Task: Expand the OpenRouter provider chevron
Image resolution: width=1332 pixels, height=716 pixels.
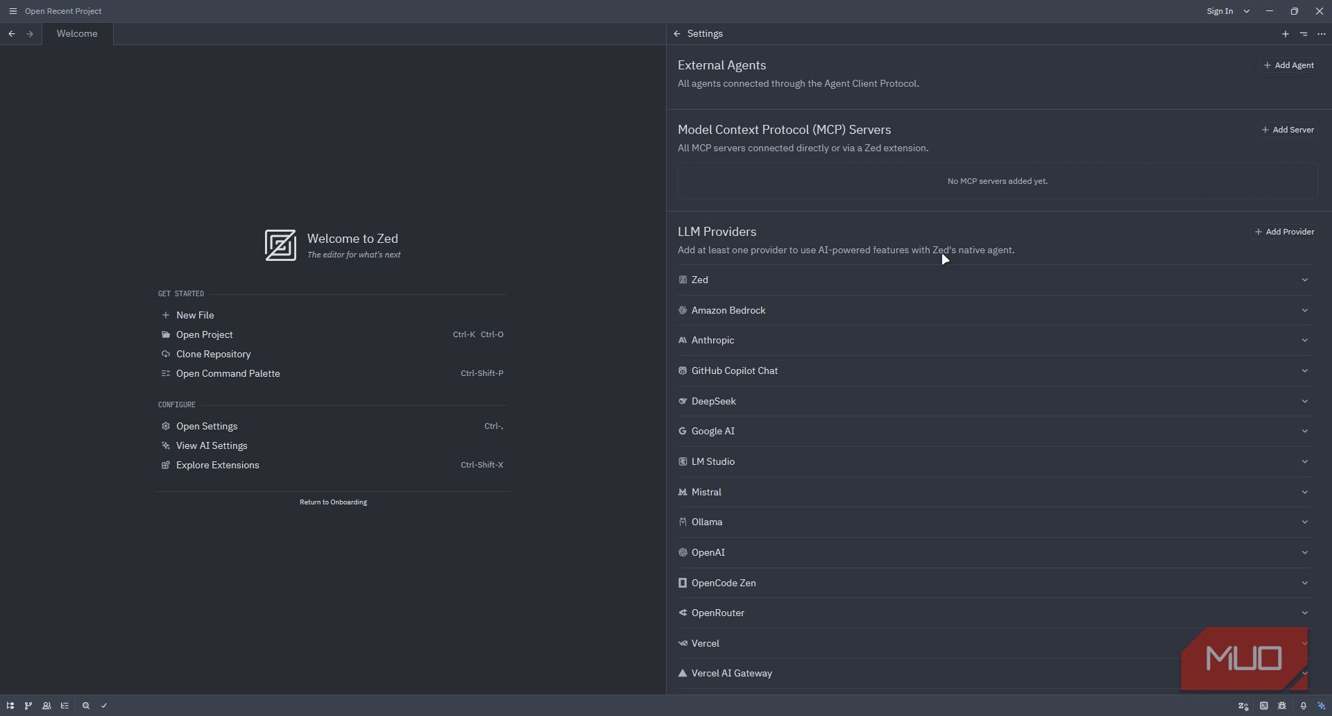Action: (x=1305, y=613)
